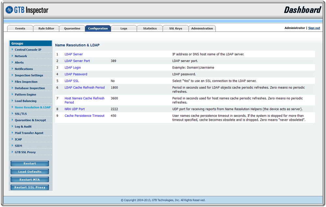Open the ICAP group
326x207 pixels.
18,140
